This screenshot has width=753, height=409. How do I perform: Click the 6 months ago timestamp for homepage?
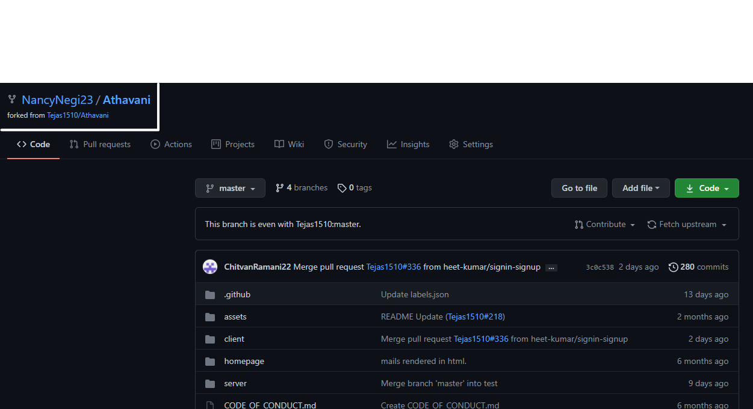point(702,361)
